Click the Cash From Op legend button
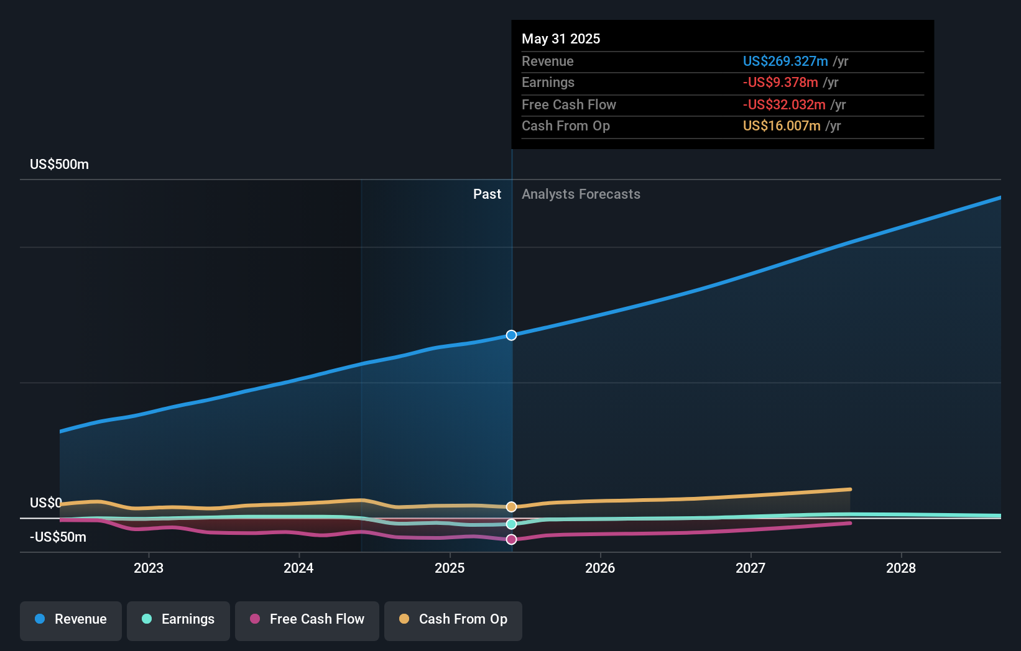 tap(453, 621)
